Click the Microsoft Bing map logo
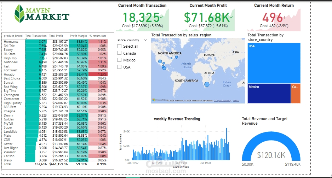Image resolution: width=332 pixels, height=178 pixels. tap(160, 100)
